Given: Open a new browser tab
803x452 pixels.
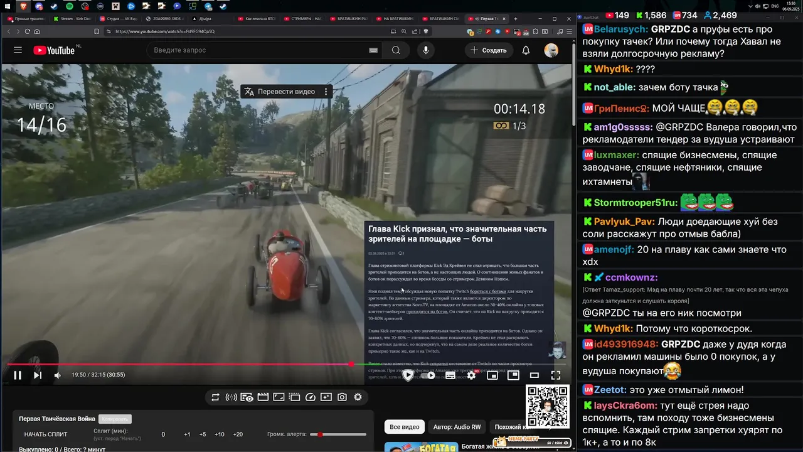Looking at the screenshot, I should tap(516, 19).
